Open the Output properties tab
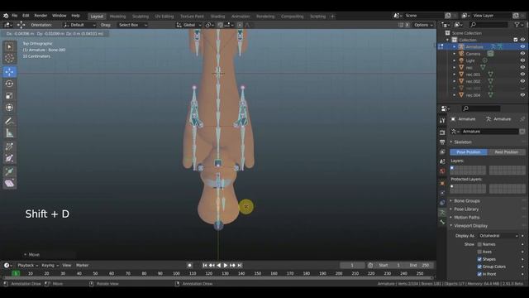 tap(442, 142)
